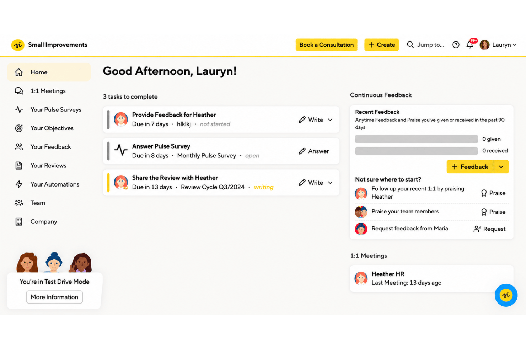Viewport: 526px width, 350px height.
Task: Open notifications bell icon
Action: point(470,45)
